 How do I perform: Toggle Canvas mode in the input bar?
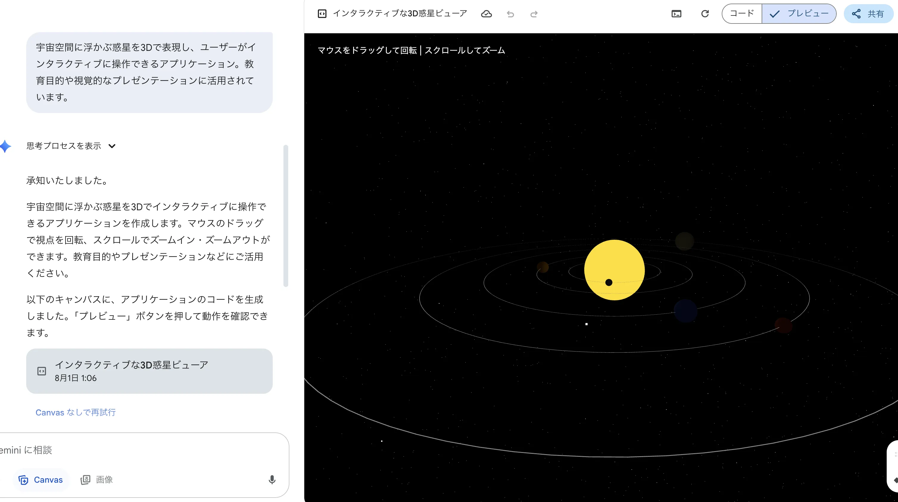tap(41, 479)
